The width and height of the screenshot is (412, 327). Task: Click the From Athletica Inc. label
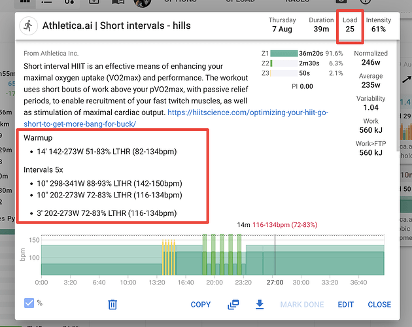(x=51, y=54)
